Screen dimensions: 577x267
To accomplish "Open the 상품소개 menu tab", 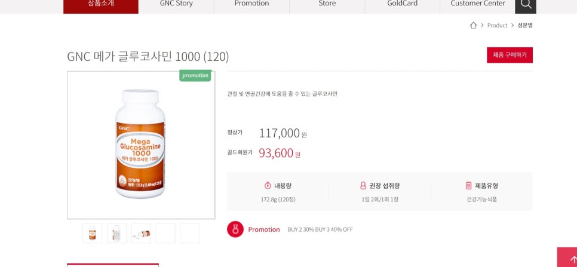I will point(101,5).
